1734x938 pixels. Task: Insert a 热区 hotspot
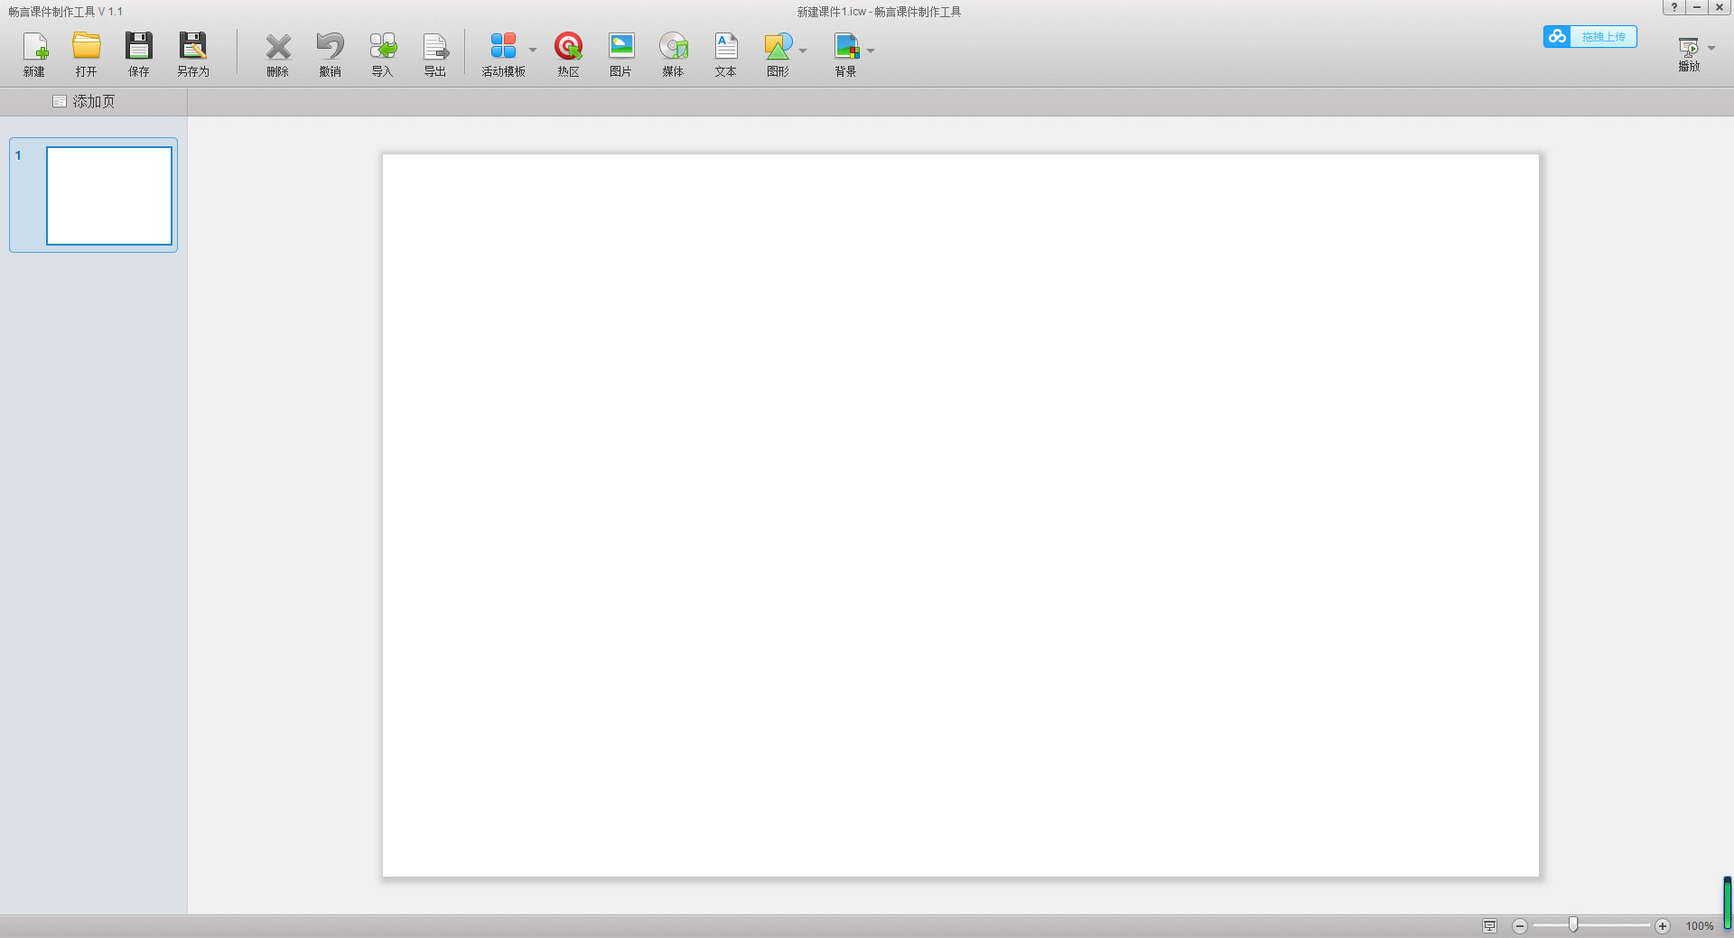point(569,54)
